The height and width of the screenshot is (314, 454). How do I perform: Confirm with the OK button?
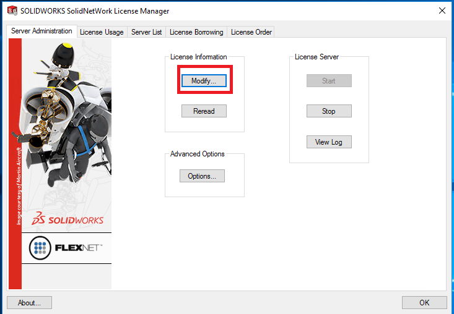click(424, 302)
